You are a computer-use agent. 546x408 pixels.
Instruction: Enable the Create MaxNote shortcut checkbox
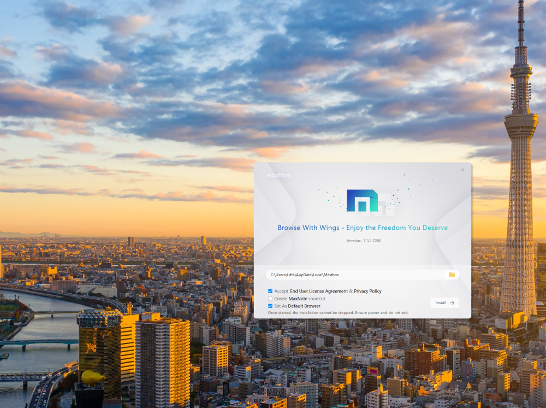tap(270, 299)
